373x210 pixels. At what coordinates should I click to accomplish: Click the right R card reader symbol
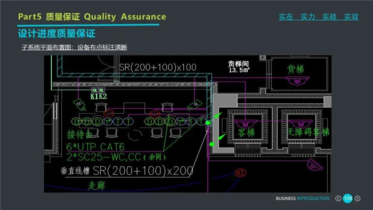tap(195, 105)
